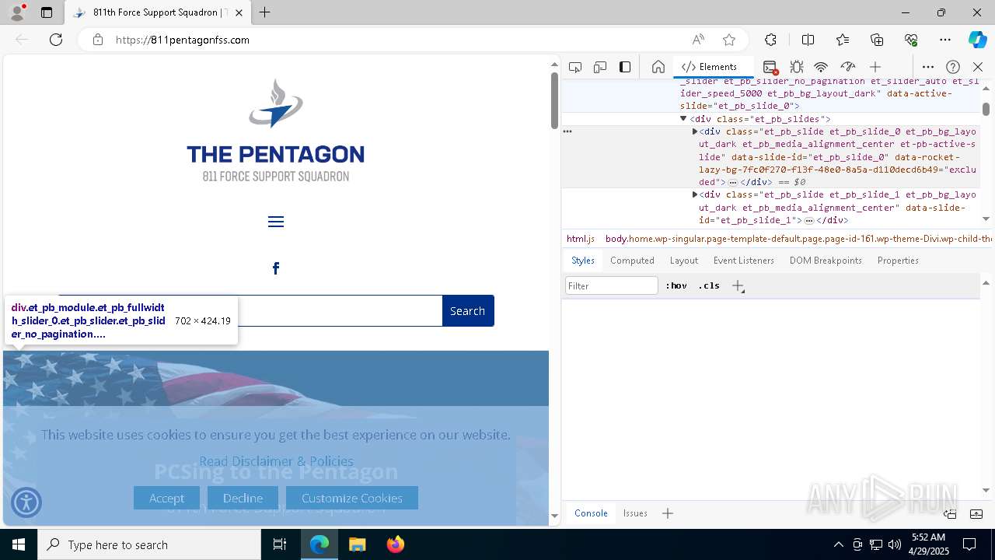The height and width of the screenshot is (560, 995).
Task: Open the DevTools Welcome home icon
Action: (658, 67)
